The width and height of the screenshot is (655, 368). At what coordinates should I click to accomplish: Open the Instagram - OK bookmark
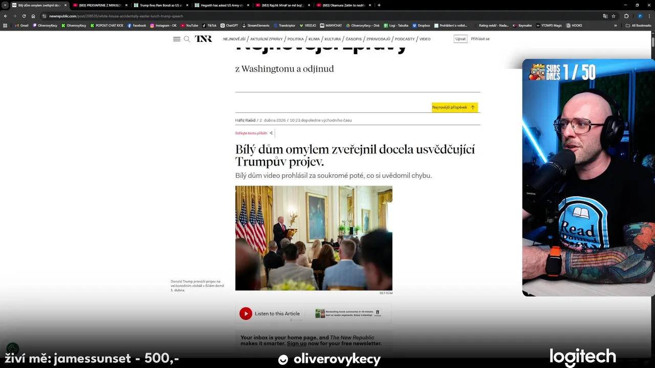[163, 25]
